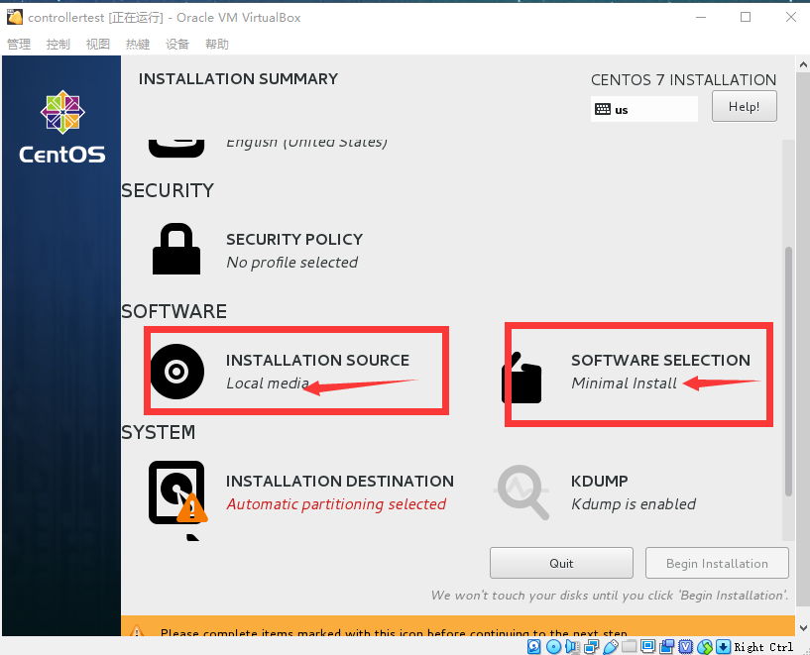Click VirtualBox shared folders status icon

coord(629,646)
